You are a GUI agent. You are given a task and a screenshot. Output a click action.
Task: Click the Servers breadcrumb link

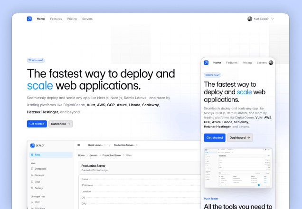[x=94, y=155]
